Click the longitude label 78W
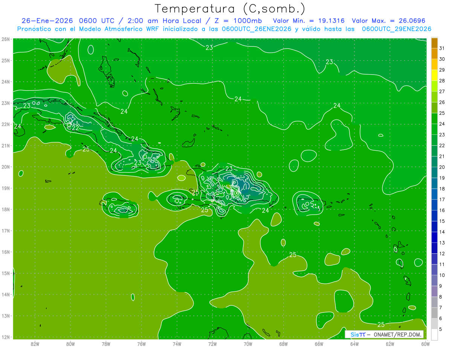The width and height of the screenshot is (452, 349). [106, 344]
